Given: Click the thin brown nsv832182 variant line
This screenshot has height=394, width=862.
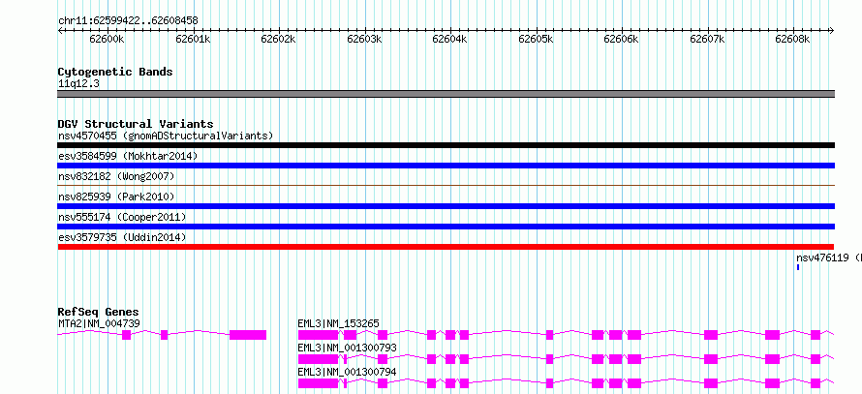Looking at the screenshot, I should click(x=446, y=186).
